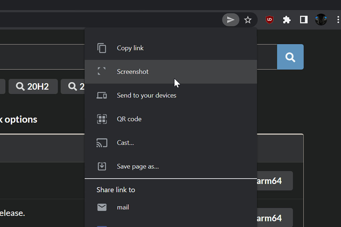Click the 20H2 quick search button
341x227 pixels.
tap(33, 87)
